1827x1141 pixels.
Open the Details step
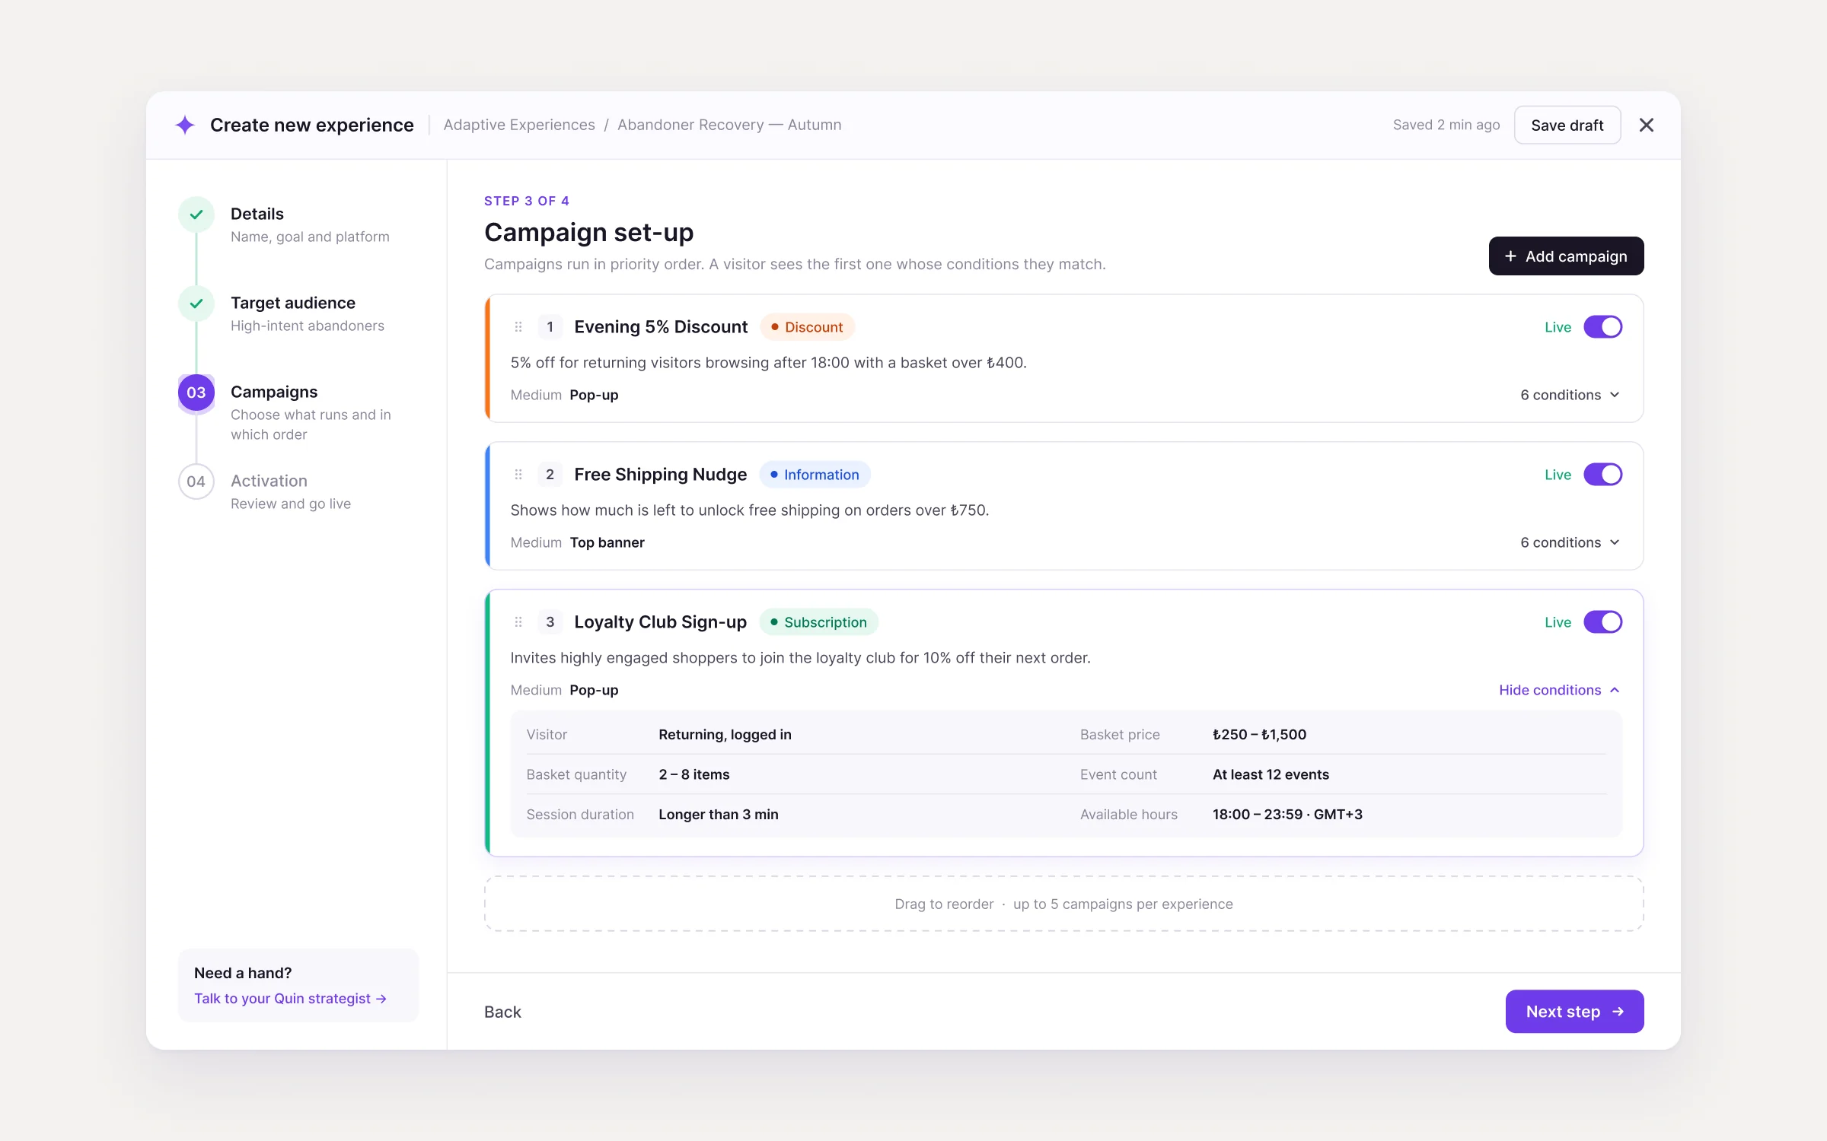coord(257,214)
